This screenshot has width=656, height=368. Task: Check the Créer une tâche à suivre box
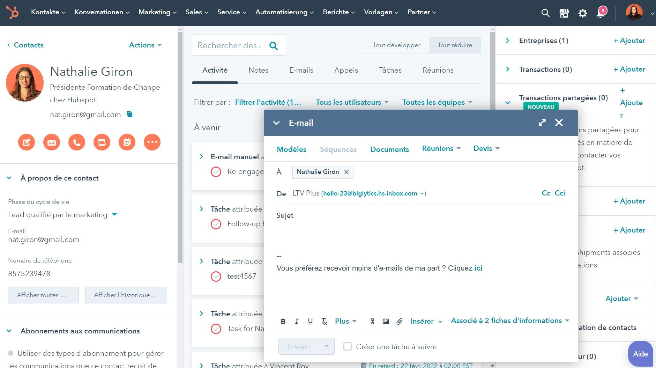click(348, 346)
